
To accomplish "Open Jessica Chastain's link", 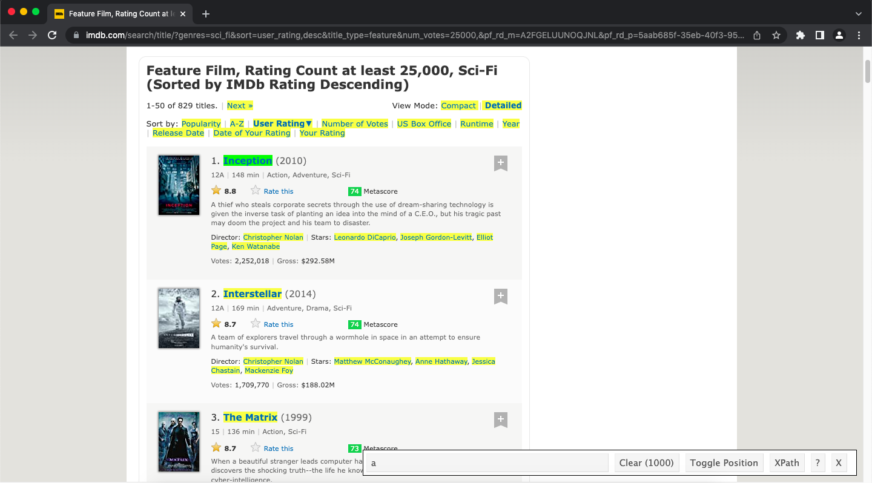I will tap(483, 361).
